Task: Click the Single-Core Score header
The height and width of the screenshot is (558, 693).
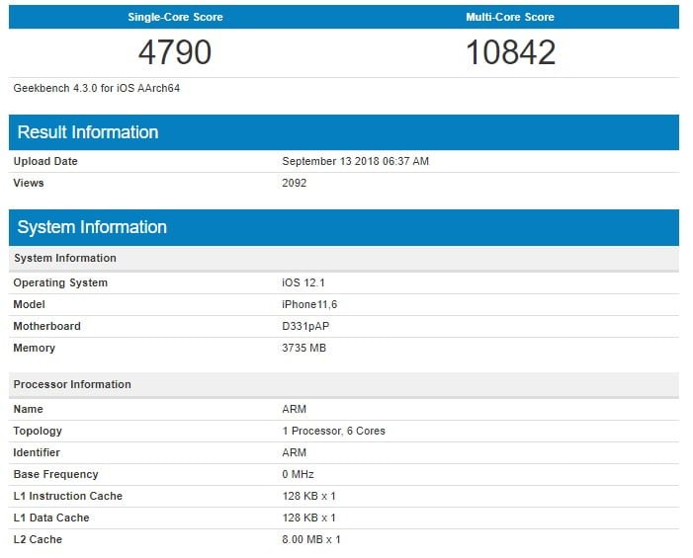Action: (175, 17)
